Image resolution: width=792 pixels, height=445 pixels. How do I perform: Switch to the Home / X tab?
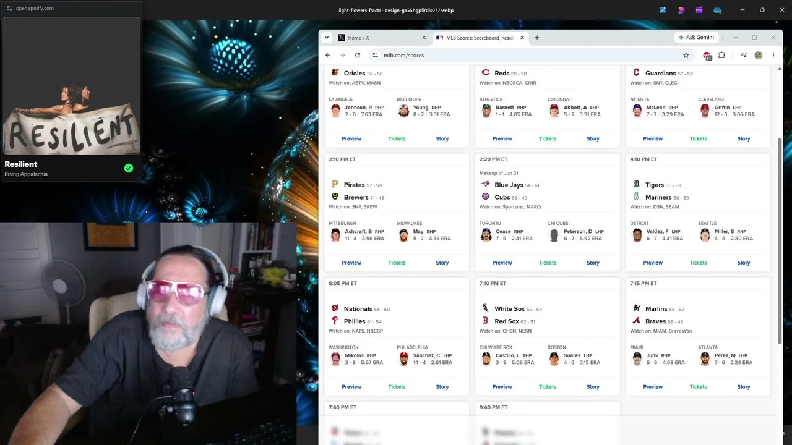382,38
